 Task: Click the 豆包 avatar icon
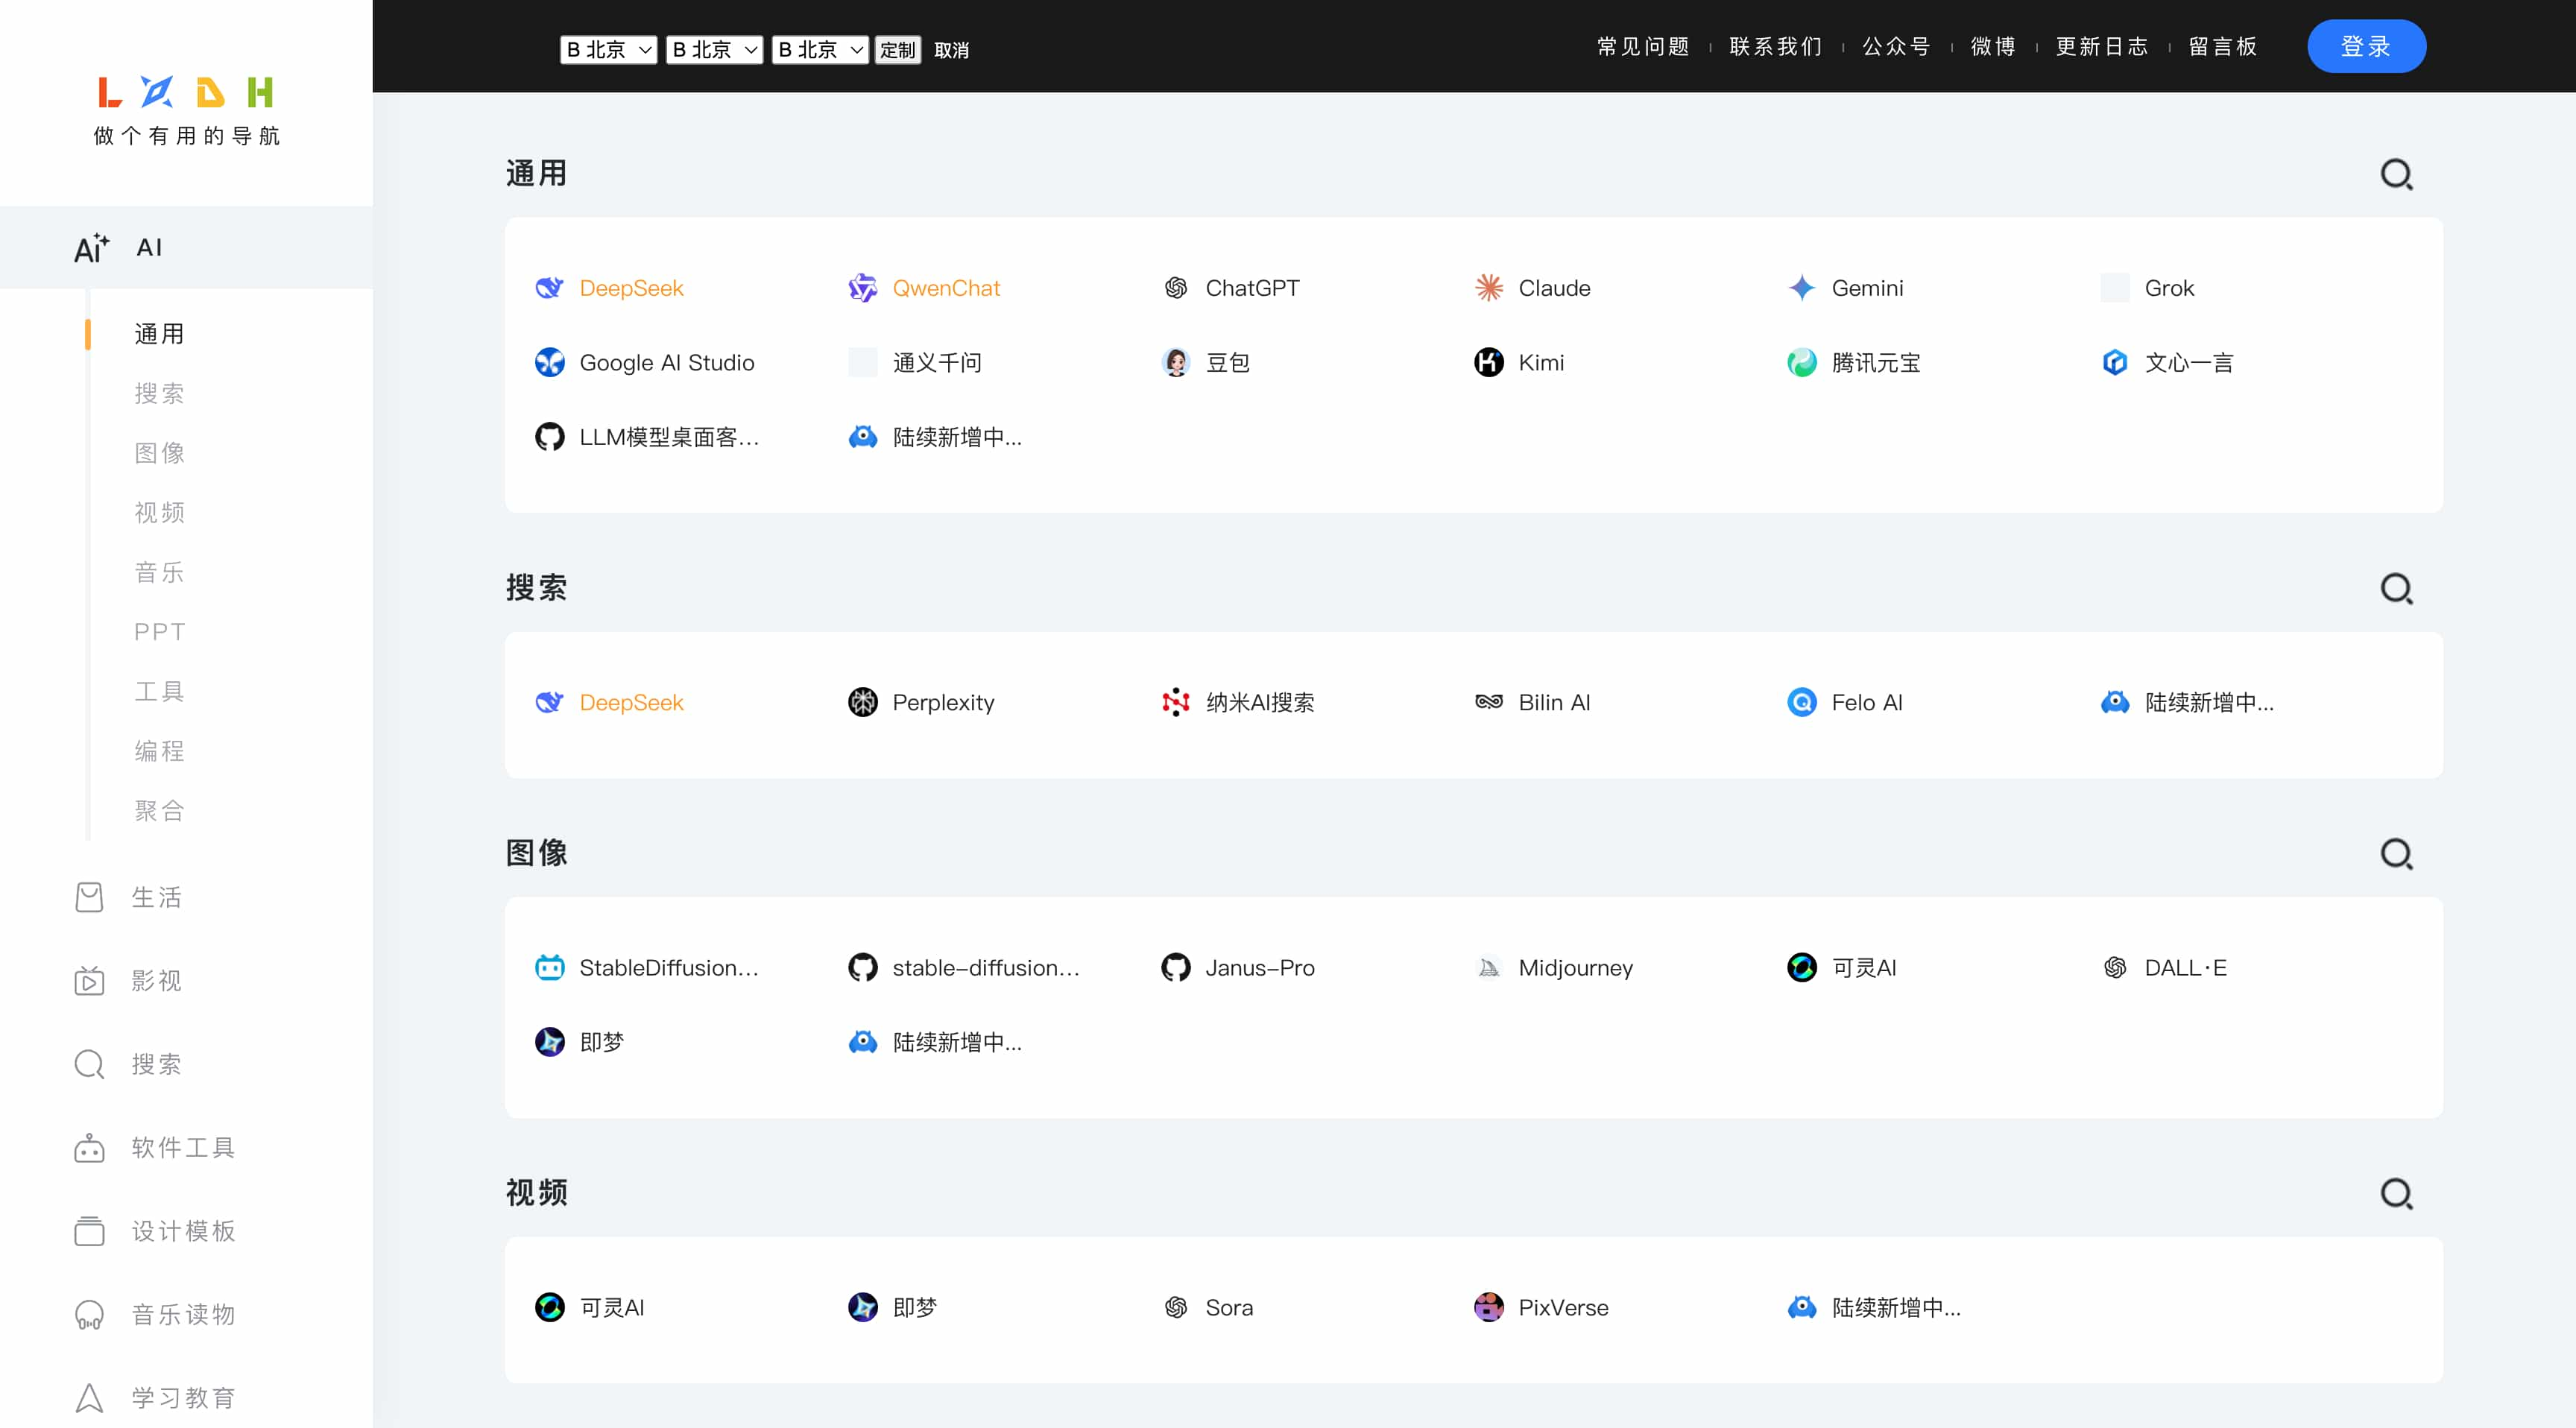coord(1175,362)
